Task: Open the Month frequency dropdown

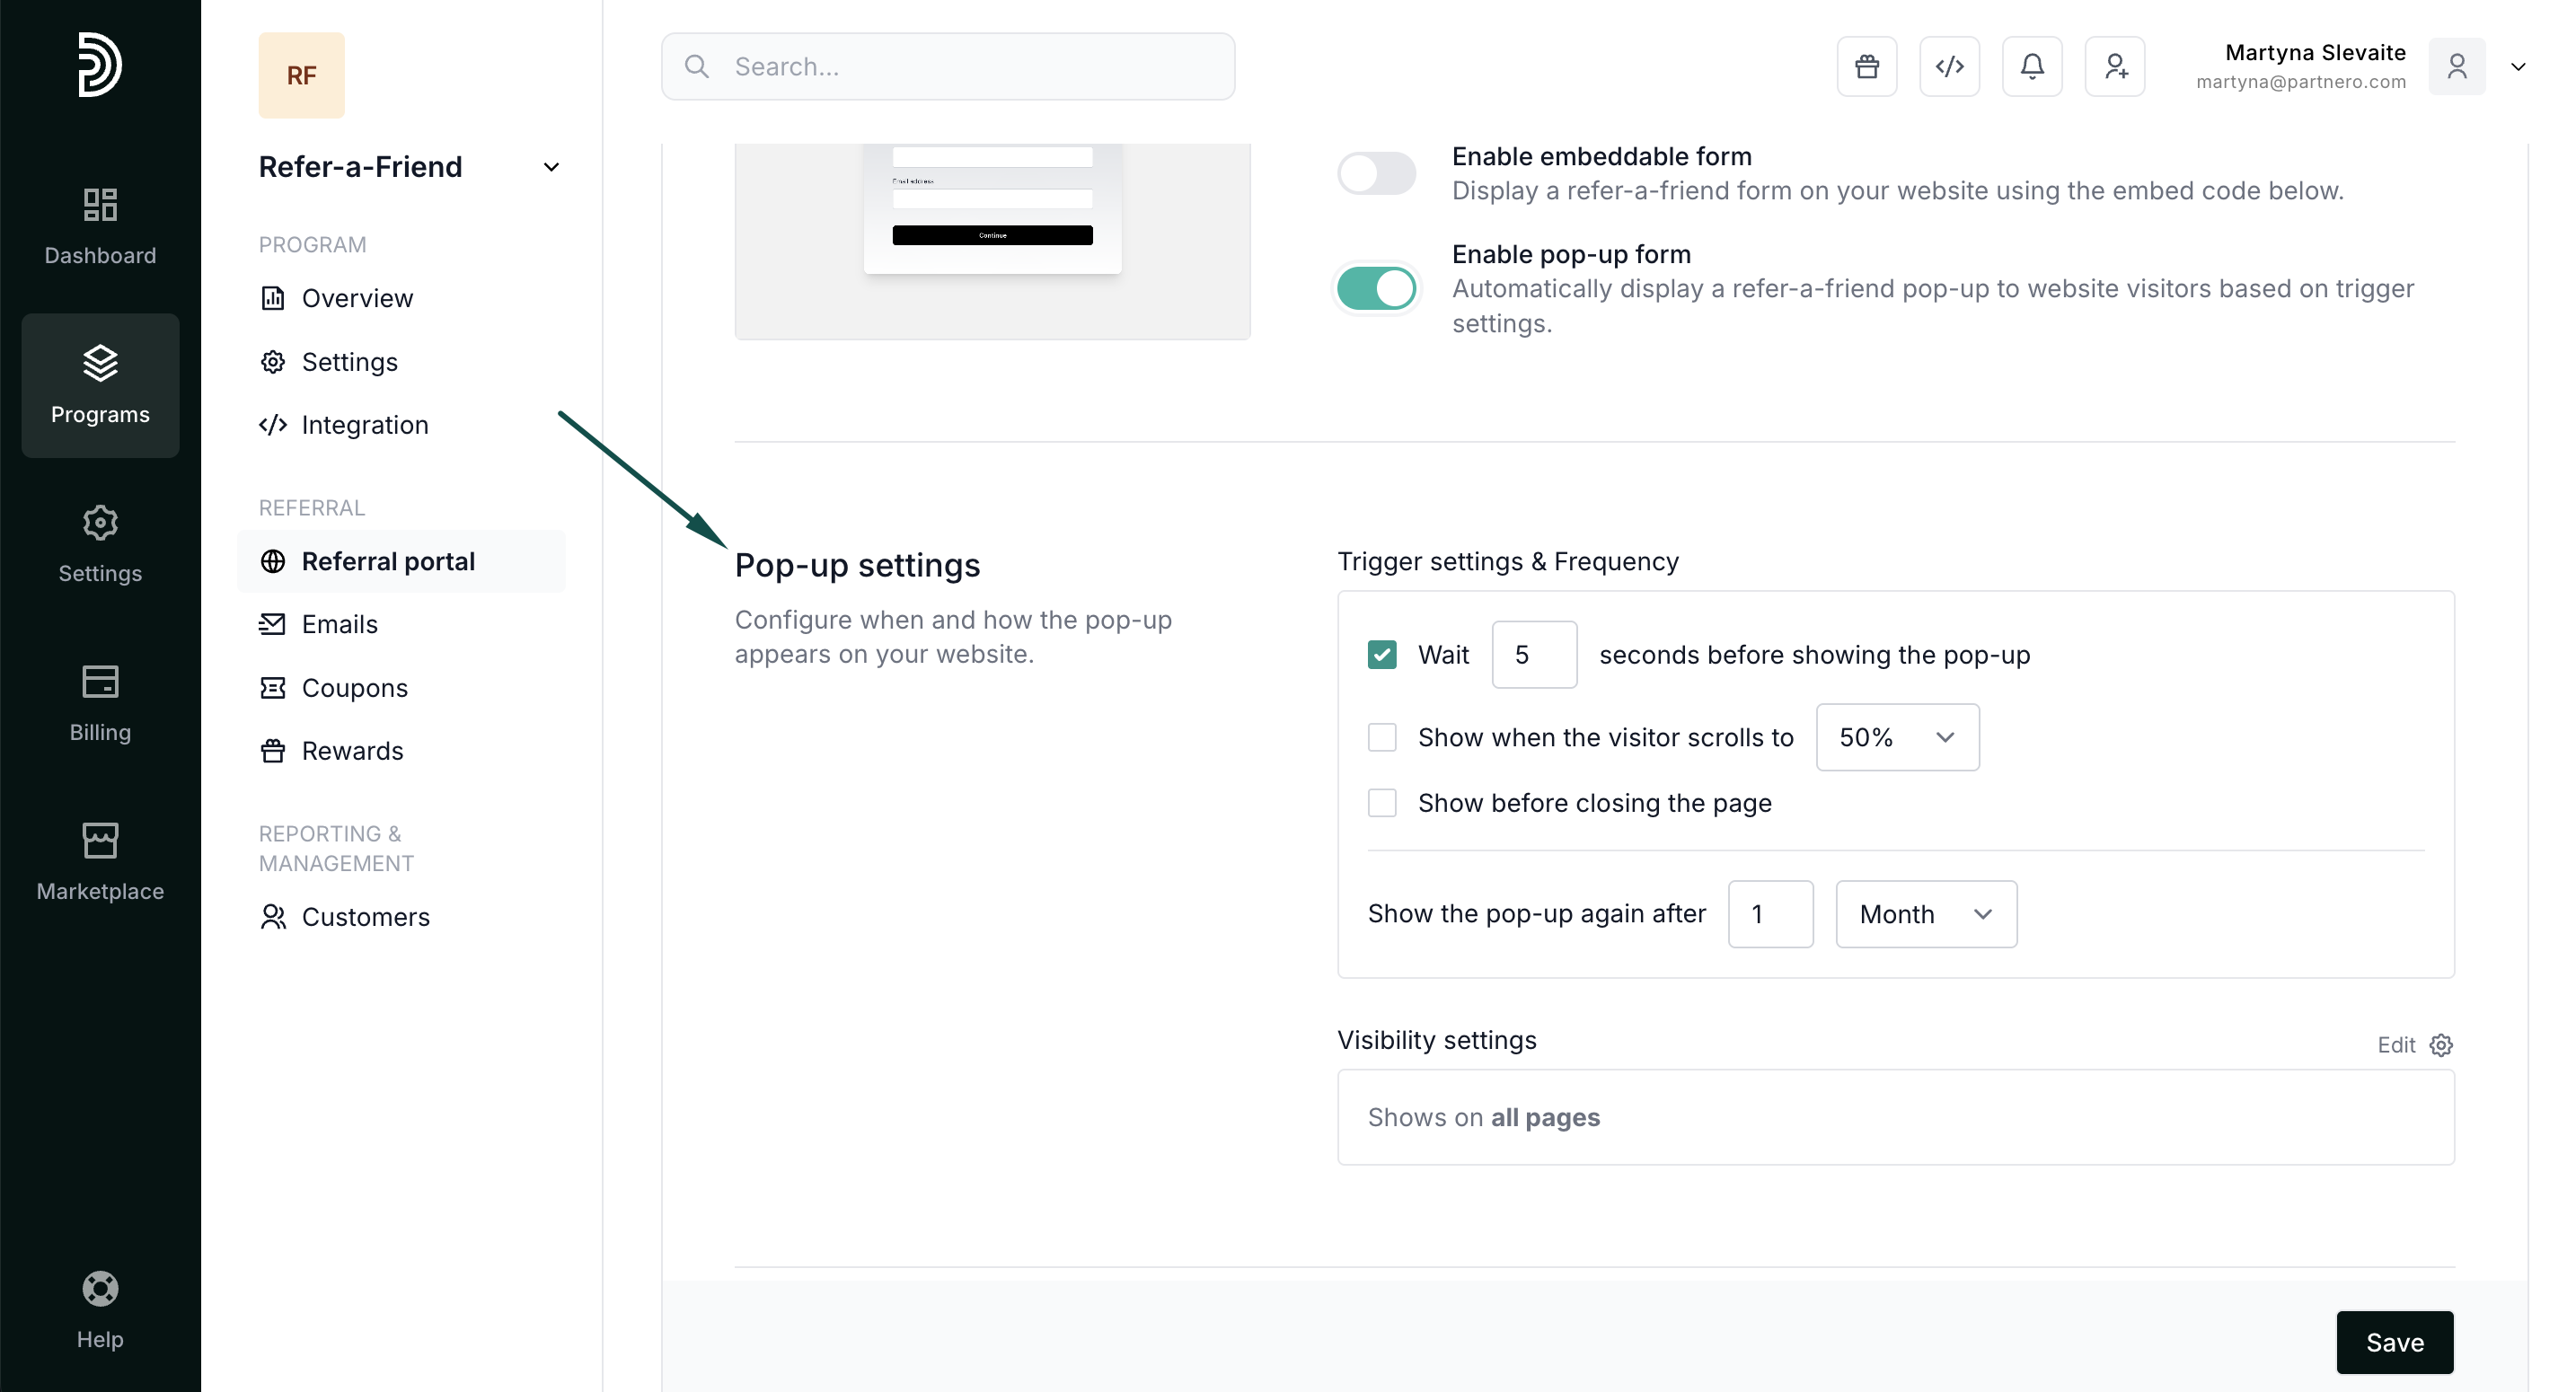Action: coord(1925,914)
